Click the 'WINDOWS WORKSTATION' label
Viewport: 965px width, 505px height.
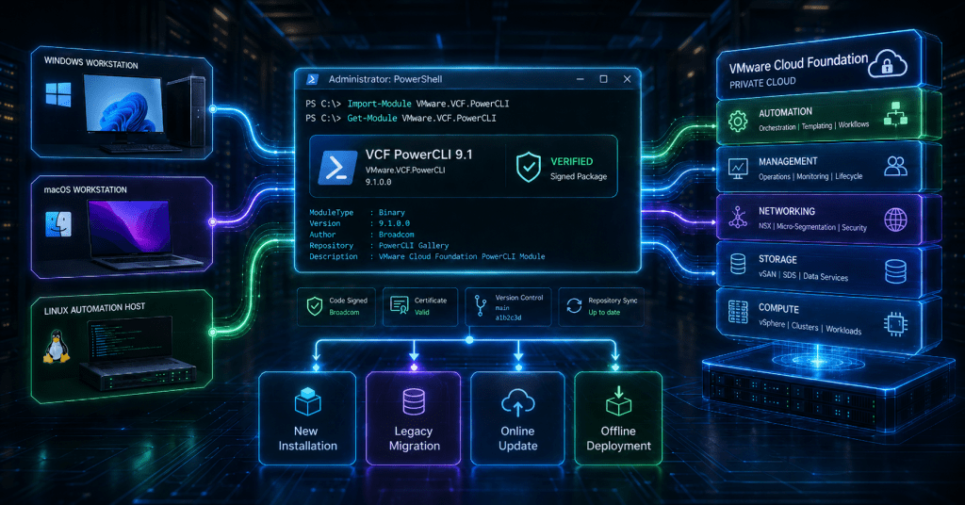tap(91, 62)
